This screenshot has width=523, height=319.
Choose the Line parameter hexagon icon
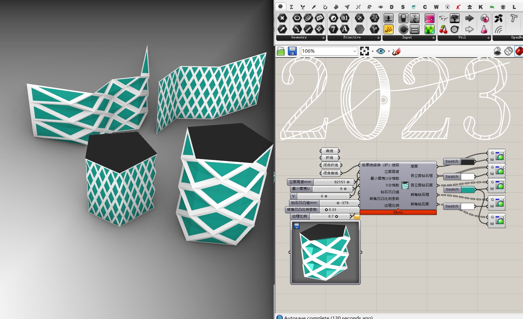(x=308, y=29)
